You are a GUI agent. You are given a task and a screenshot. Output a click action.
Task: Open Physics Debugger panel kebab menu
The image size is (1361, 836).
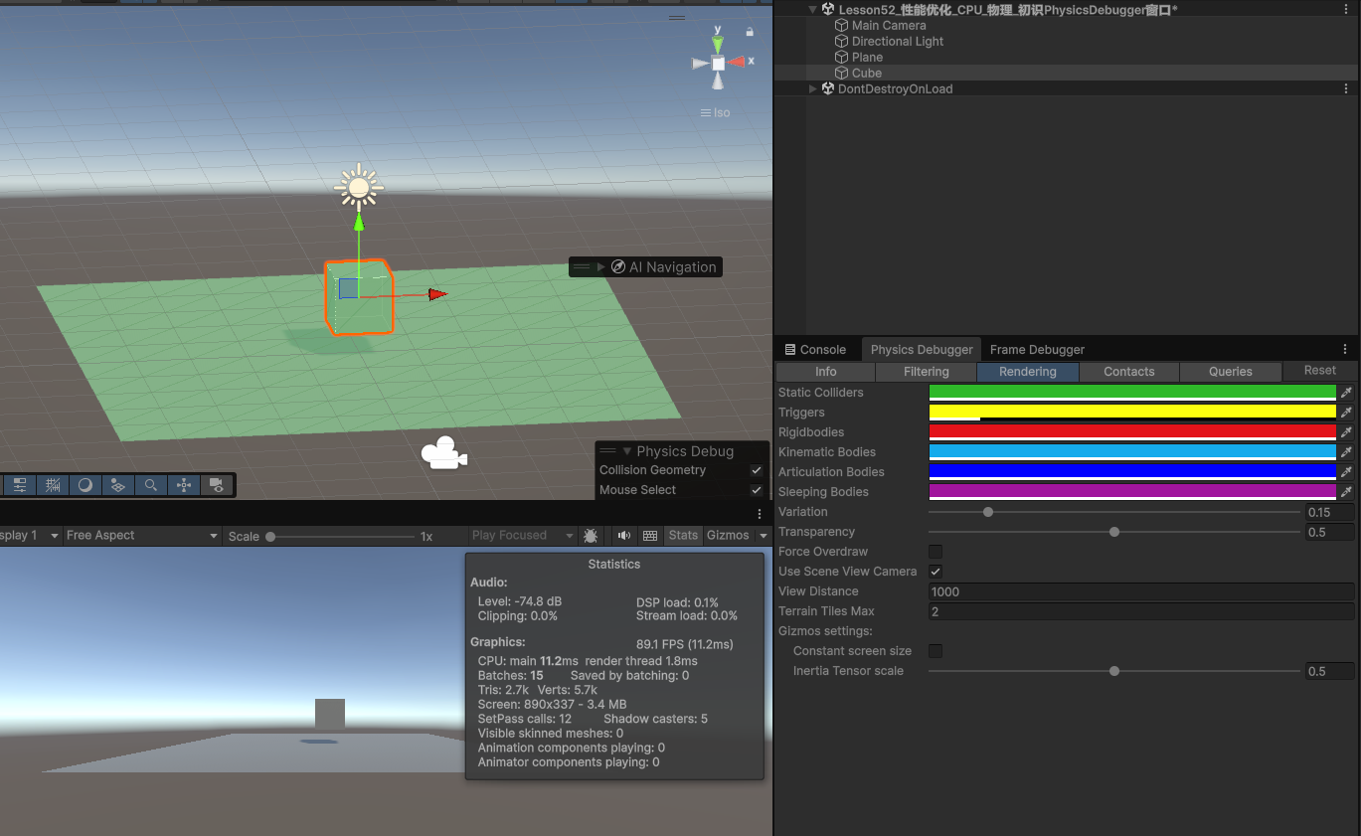click(1345, 350)
